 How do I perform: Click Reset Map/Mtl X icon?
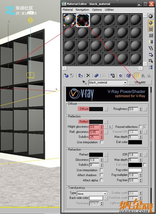point(88,75)
